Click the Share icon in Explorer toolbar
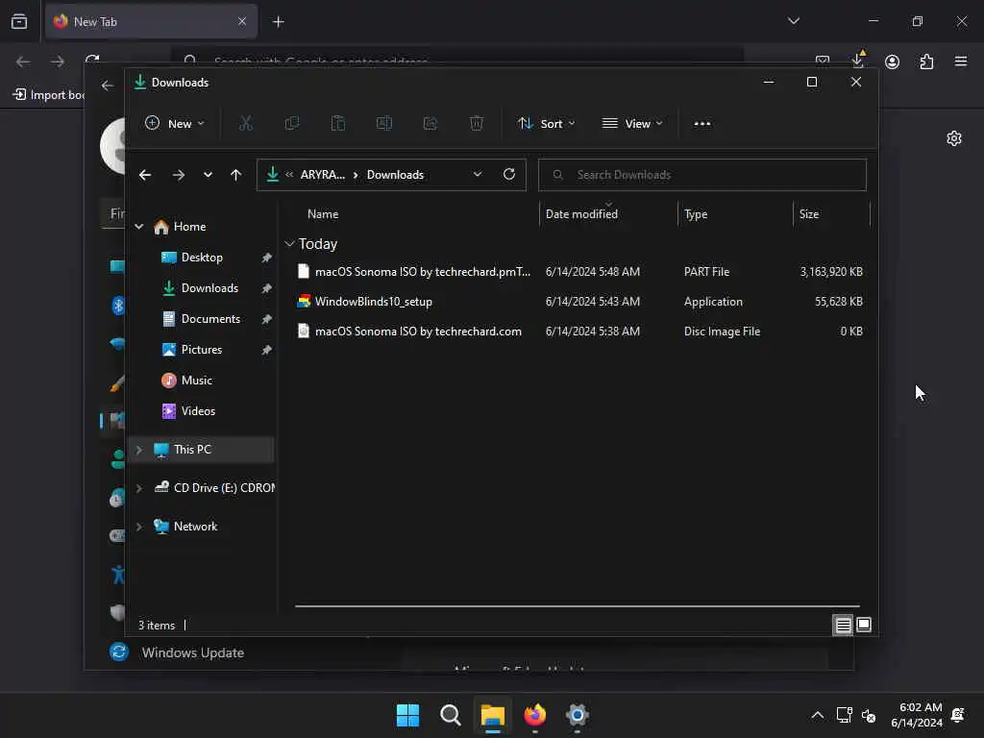This screenshot has width=984, height=738. 430,124
